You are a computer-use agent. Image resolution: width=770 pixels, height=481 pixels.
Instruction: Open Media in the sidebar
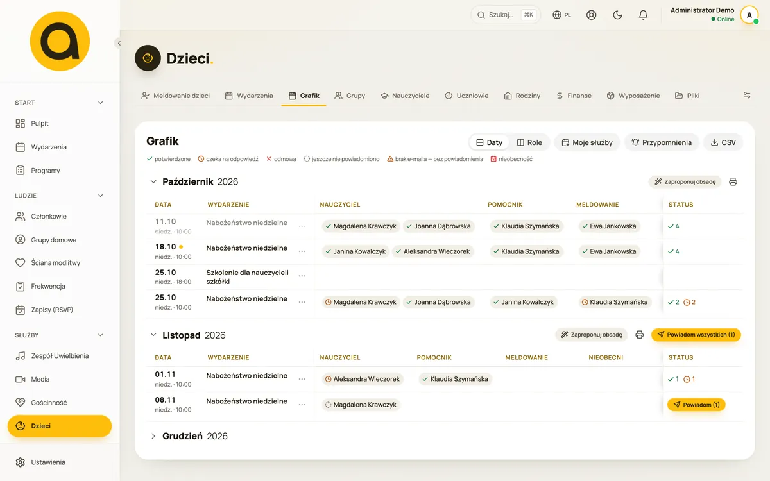(x=60, y=379)
